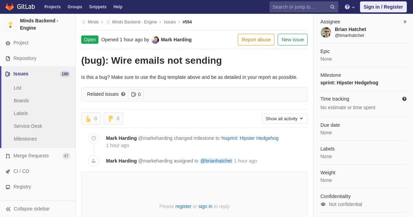The height and width of the screenshot is (217, 413).
Task: Click the @brianhatchet mention link
Action: 216,161
